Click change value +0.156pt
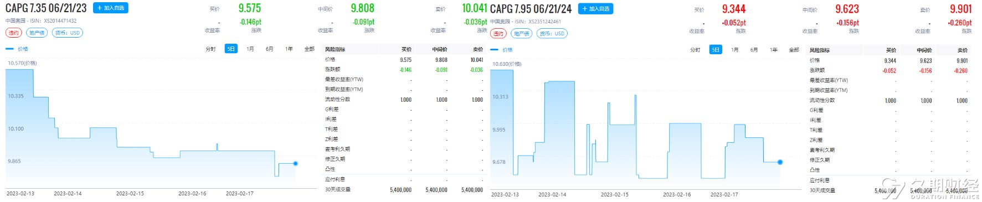The height and width of the screenshot is (202, 982). (847, 23)
